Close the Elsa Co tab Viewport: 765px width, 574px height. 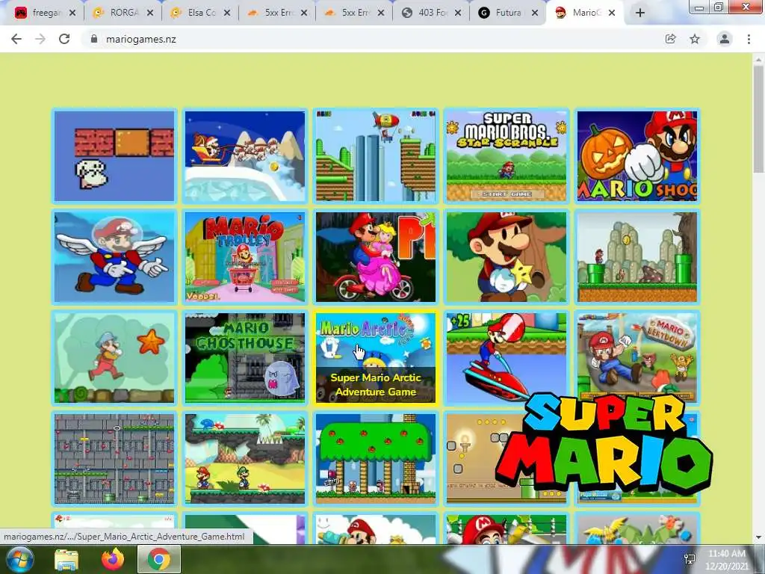pyautogui.click(x=227, y=13)
